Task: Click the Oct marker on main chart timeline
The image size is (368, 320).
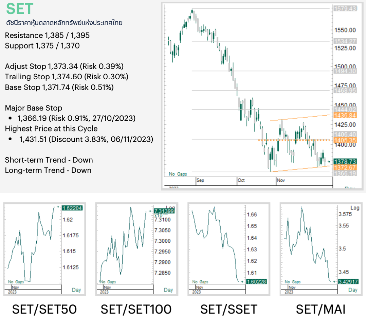Action: (x=241, y=180)
